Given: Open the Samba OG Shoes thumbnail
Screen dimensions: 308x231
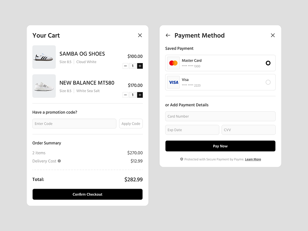Looking at the screenshot, I should coord(44,57).
